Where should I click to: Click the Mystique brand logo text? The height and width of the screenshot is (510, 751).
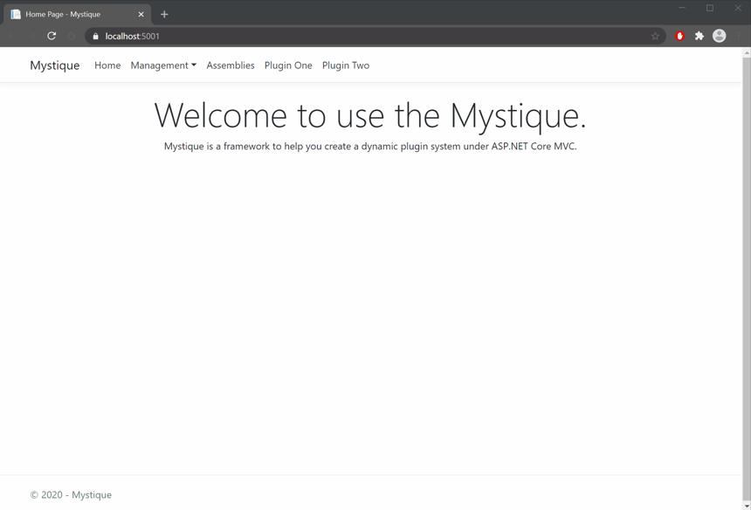point(55,65)
